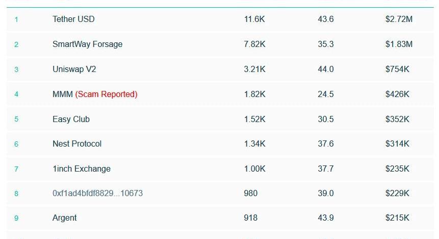439x239 pixels.
Task: Click the $2.72M value for Tether
Action: [x=399, y=19]
